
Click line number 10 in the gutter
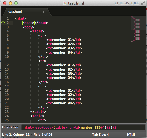7,57
